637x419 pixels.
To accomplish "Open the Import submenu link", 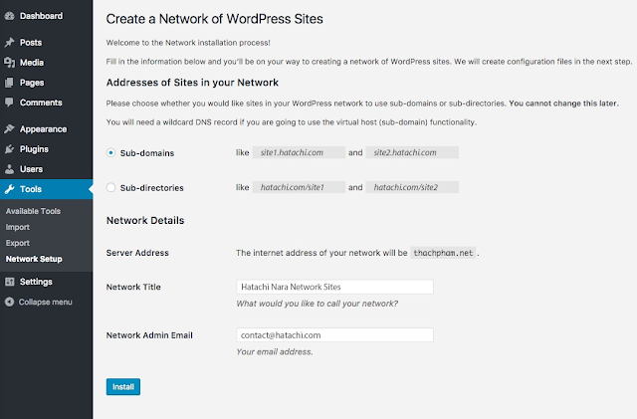I will [x=18, y=227].
